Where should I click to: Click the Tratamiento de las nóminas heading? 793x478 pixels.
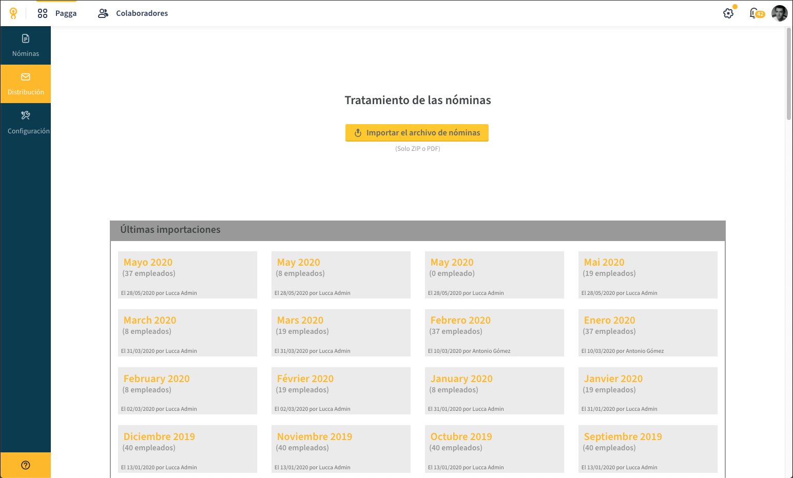pos(418,100)
